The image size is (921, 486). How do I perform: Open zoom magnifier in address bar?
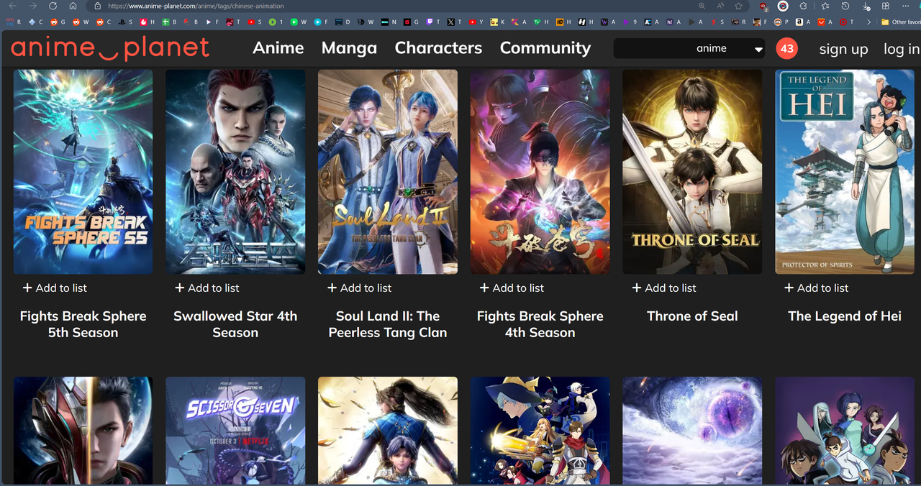[x=702, y=6]
